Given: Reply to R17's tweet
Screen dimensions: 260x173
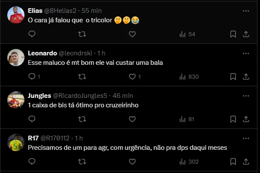Looking at the screenshot, I should pyautogui.click(x=31, y=161).
